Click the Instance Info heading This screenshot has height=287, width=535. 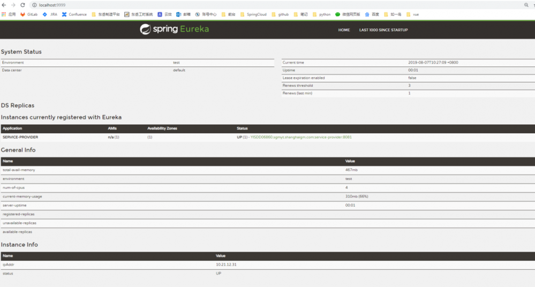(x=19, y=245)
